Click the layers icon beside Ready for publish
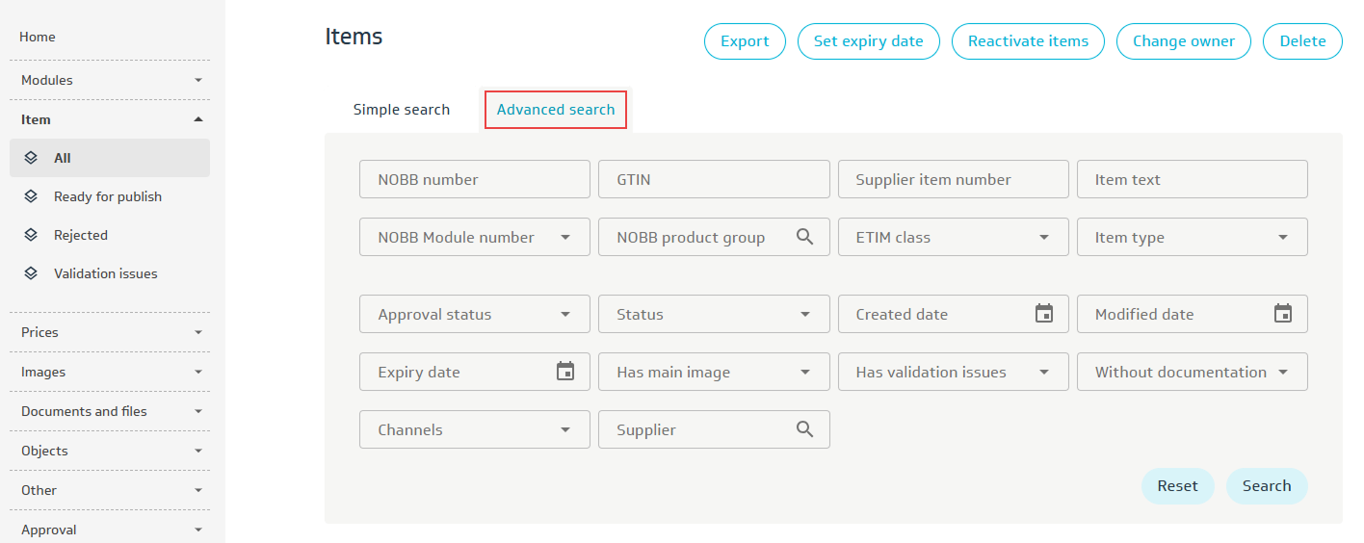The image size is (1364, 543). click(31, 196)
